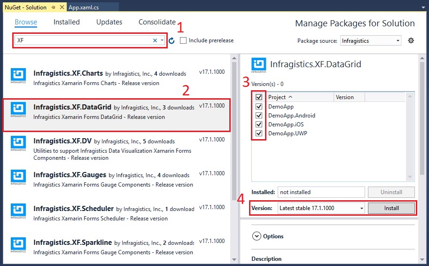Click the Install button

coord(391,208)
